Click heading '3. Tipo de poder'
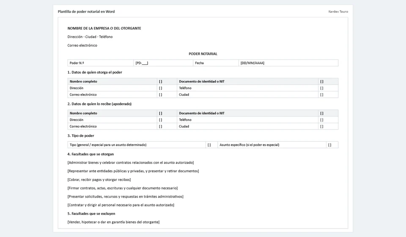The height and width of the screenshot is (237, 406). 81,136
